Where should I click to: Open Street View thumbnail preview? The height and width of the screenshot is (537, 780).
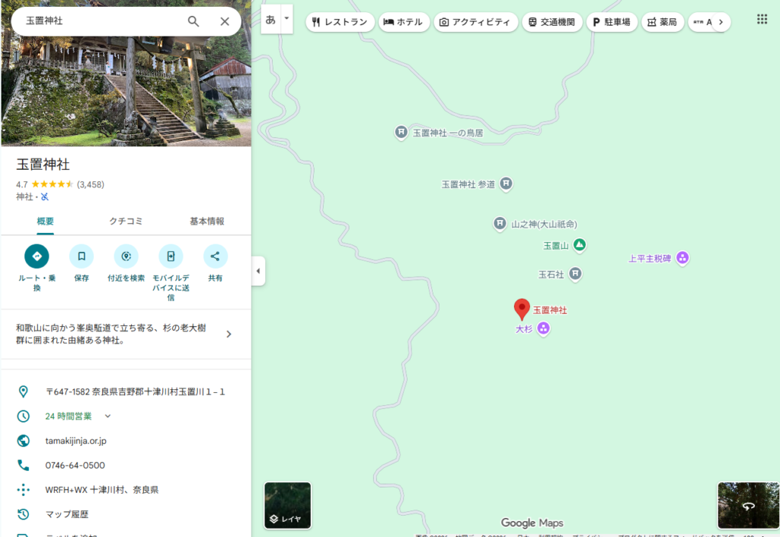point(748,505)
